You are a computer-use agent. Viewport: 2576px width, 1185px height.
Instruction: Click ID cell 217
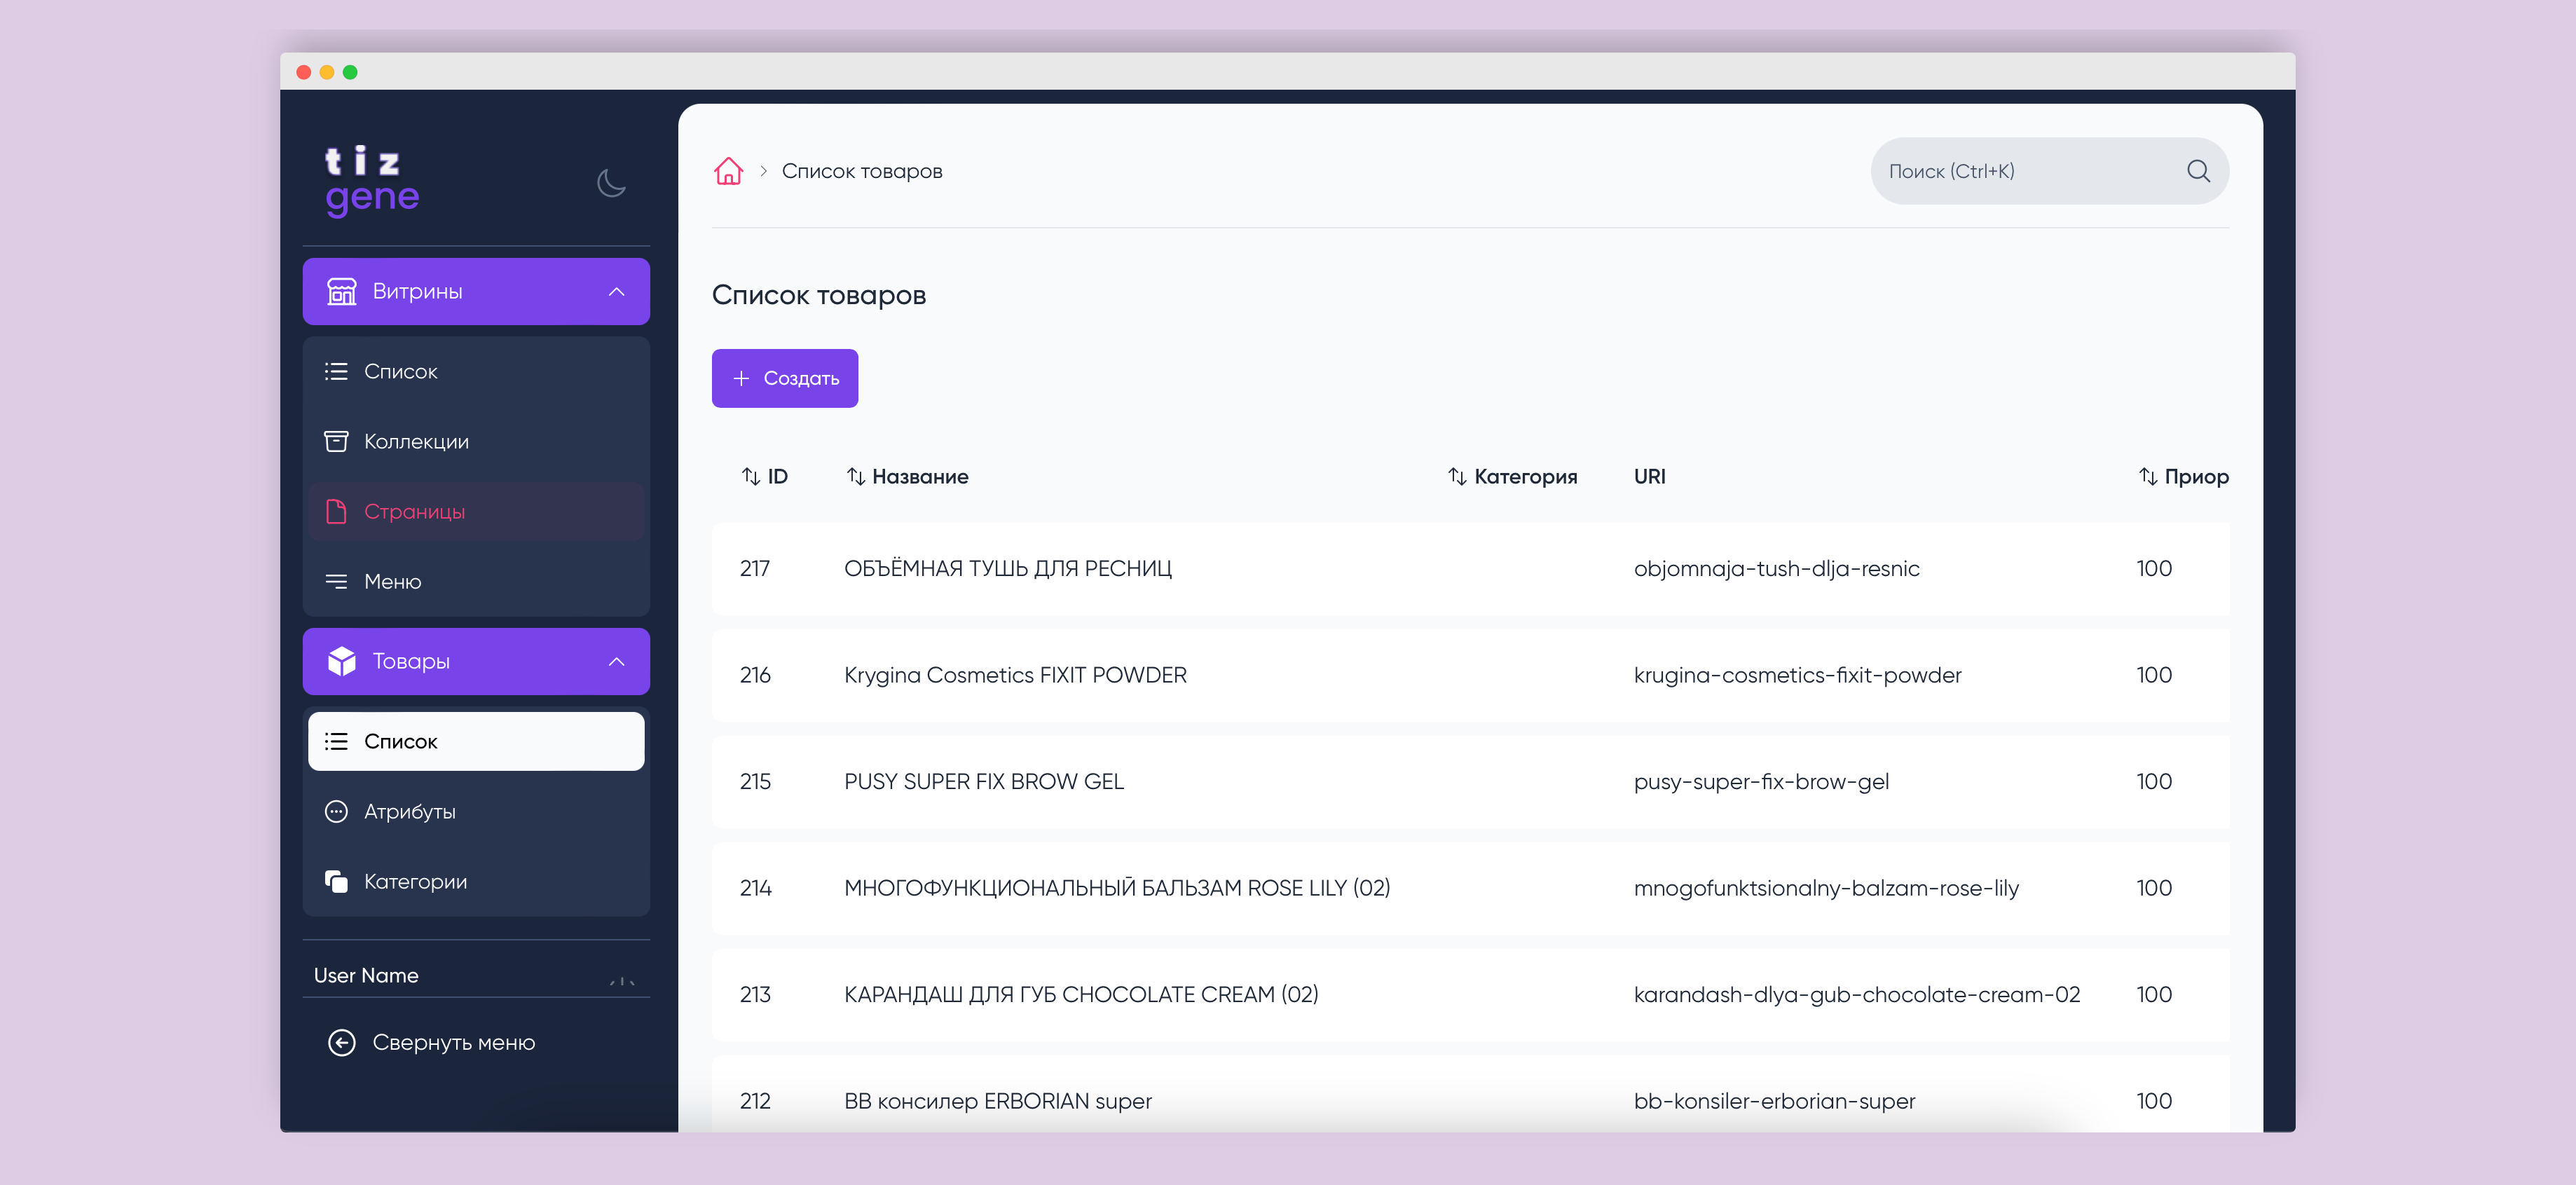(x=755, y=568)
